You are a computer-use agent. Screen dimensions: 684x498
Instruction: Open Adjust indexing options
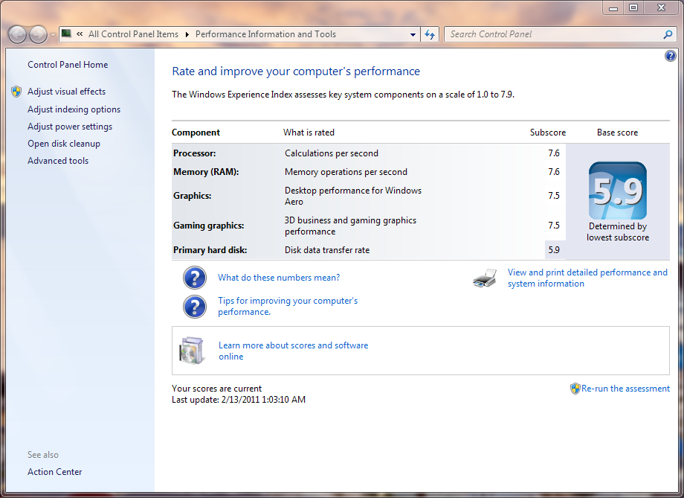point(74,109)
